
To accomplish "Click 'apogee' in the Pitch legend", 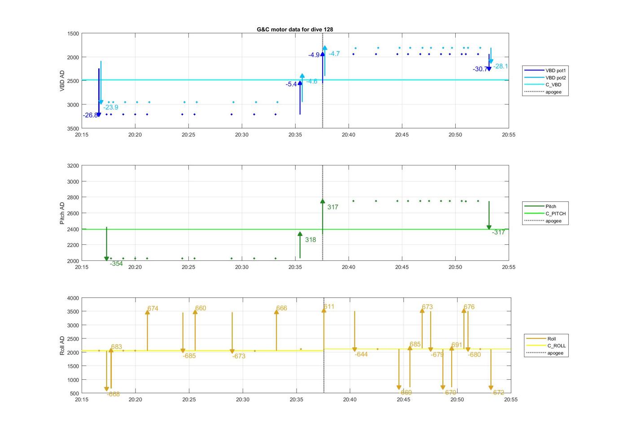I will point(543,221).
